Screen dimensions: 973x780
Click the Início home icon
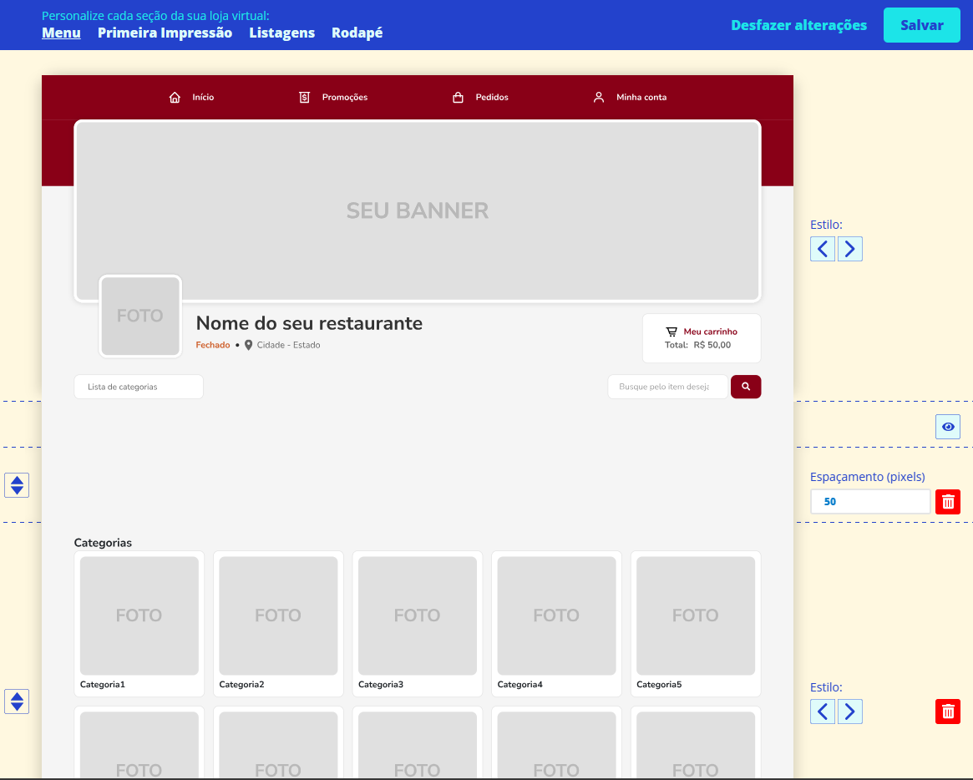[175, 98]
